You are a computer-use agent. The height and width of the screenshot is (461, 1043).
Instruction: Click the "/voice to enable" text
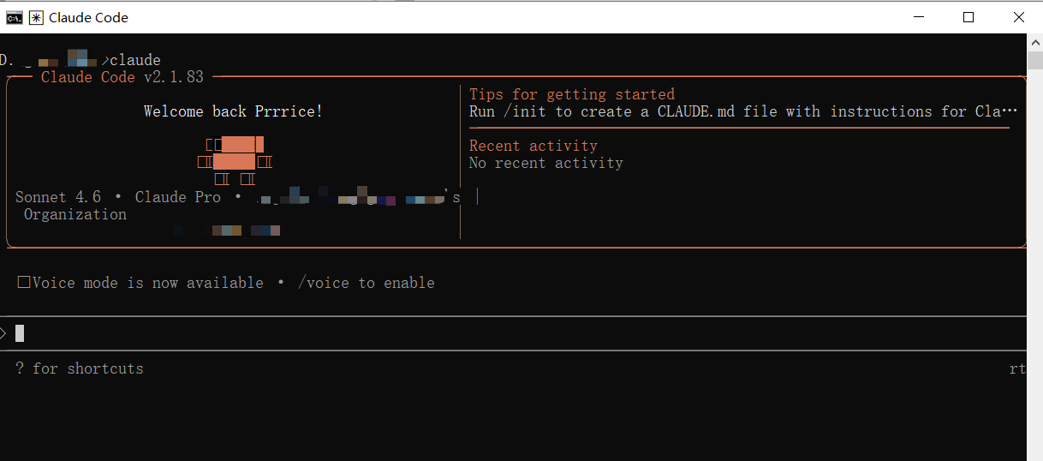point(366,283)
